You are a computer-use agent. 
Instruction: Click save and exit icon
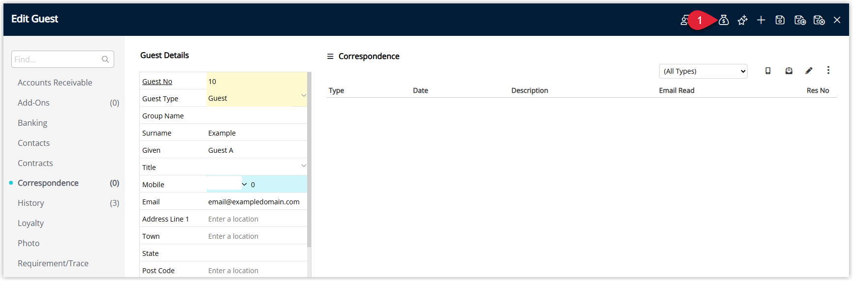coord(819,20)
